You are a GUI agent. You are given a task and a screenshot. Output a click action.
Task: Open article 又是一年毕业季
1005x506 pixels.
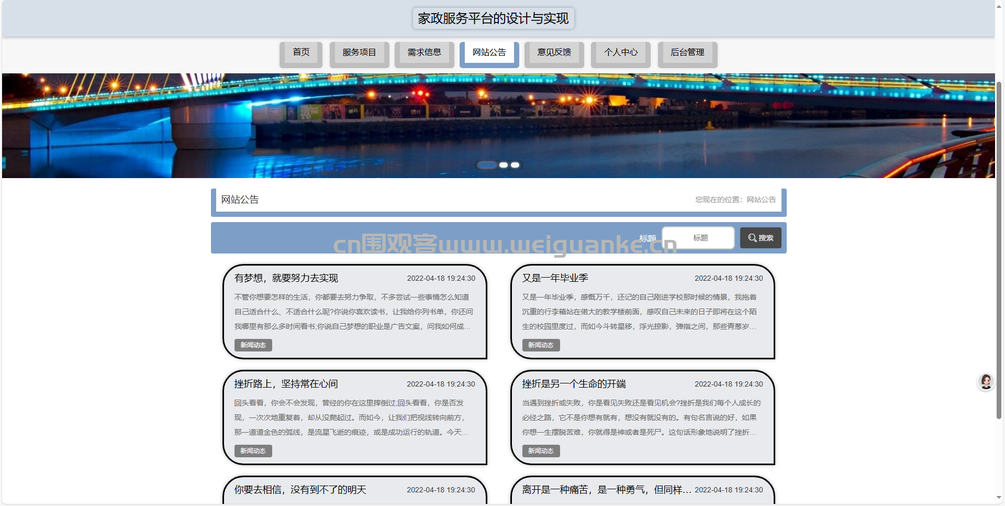coord(555,278)
